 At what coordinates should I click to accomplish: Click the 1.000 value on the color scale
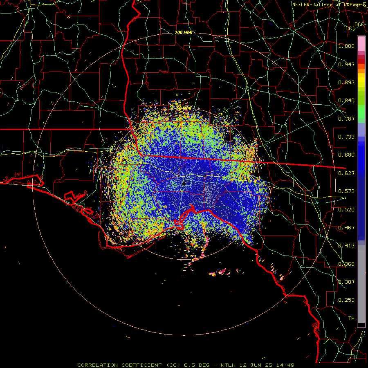pyautogui.click(x=346, y=46)
